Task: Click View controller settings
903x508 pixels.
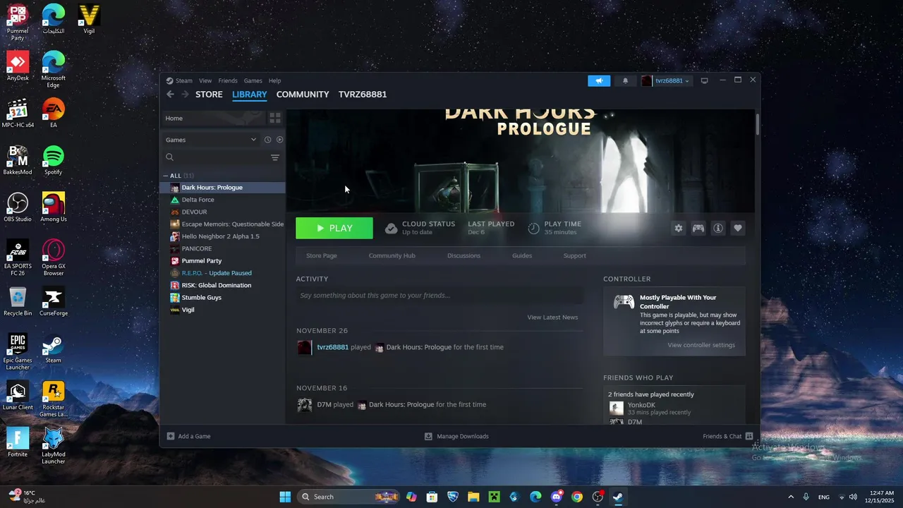Action: [701, 345]
